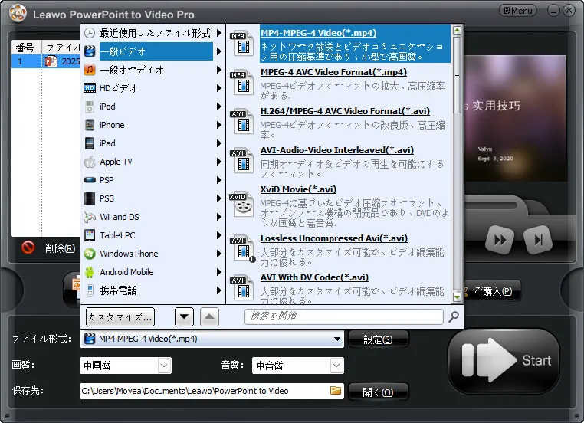Image resolution: width=584 pixels, height=423 pixels.
Task: Choose MPEG-4 AVC Video Format(*.mp4) link
Action: pyautogui.click(x=333, y=72)
